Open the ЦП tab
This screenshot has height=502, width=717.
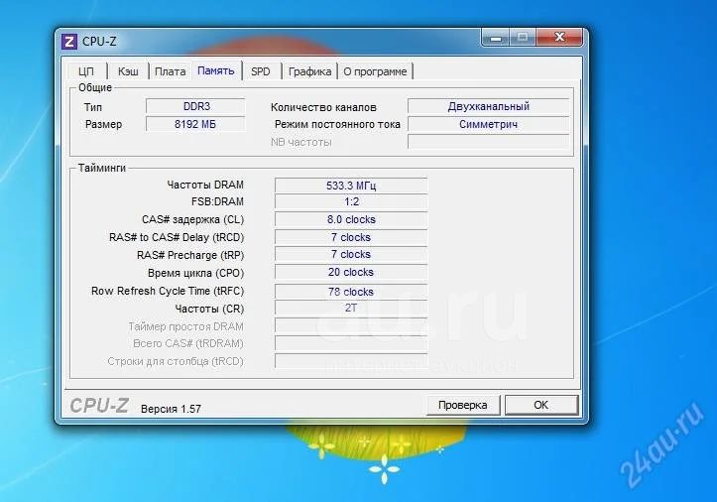coord(86,71)
